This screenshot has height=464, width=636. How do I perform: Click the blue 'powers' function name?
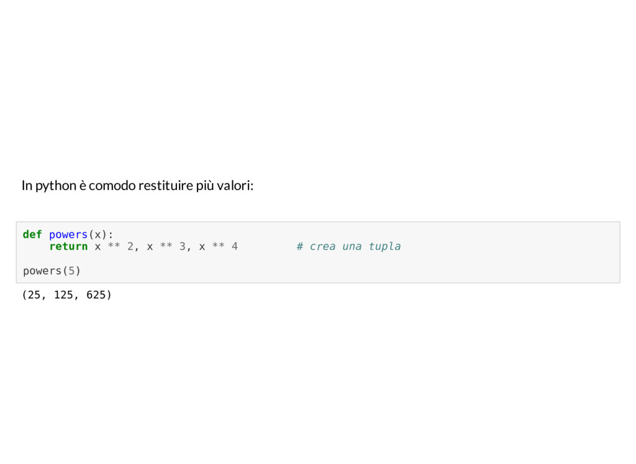[x=68, y=235]
